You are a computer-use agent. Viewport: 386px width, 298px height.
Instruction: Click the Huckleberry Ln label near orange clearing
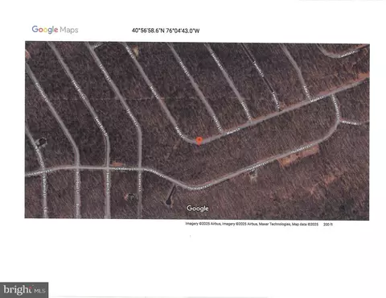[302, 148]
